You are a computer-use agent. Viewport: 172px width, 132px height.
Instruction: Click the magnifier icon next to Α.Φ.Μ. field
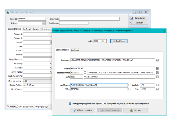44,23
